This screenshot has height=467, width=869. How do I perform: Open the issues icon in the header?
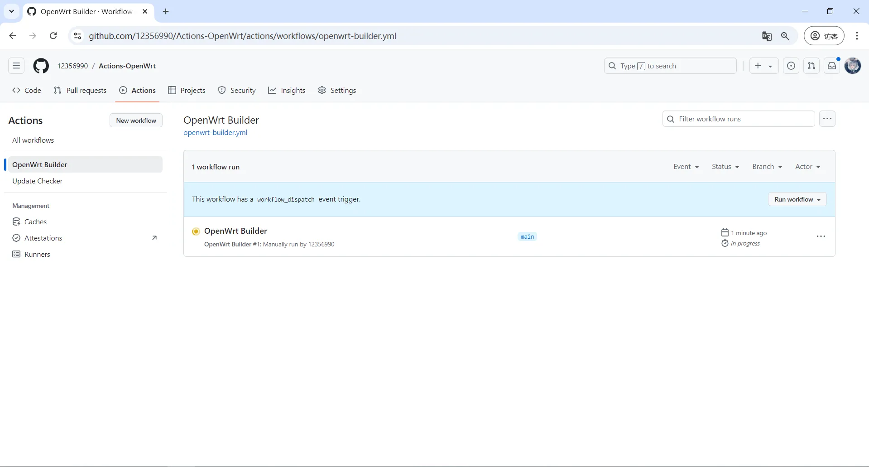tap(791, 66)
